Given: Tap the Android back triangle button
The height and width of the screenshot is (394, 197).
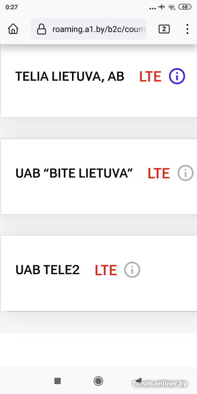Looking at the screenshot, I should click(x=138, y=381).
